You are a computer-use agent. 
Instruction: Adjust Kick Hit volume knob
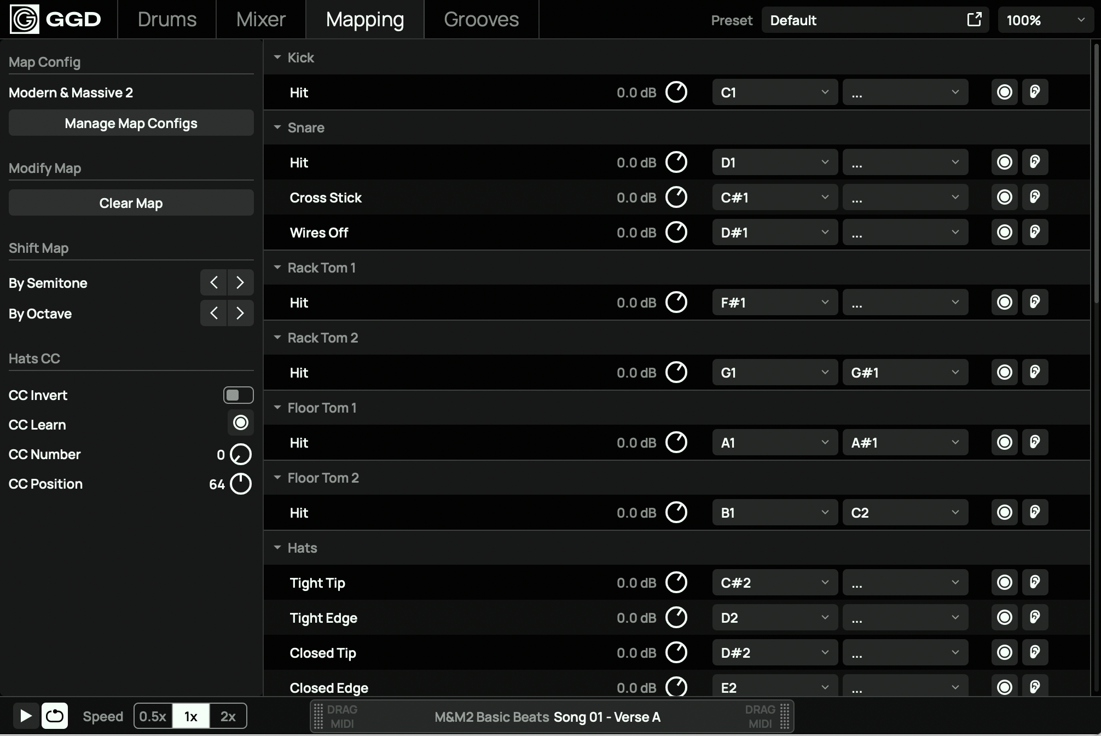point(676,92)
